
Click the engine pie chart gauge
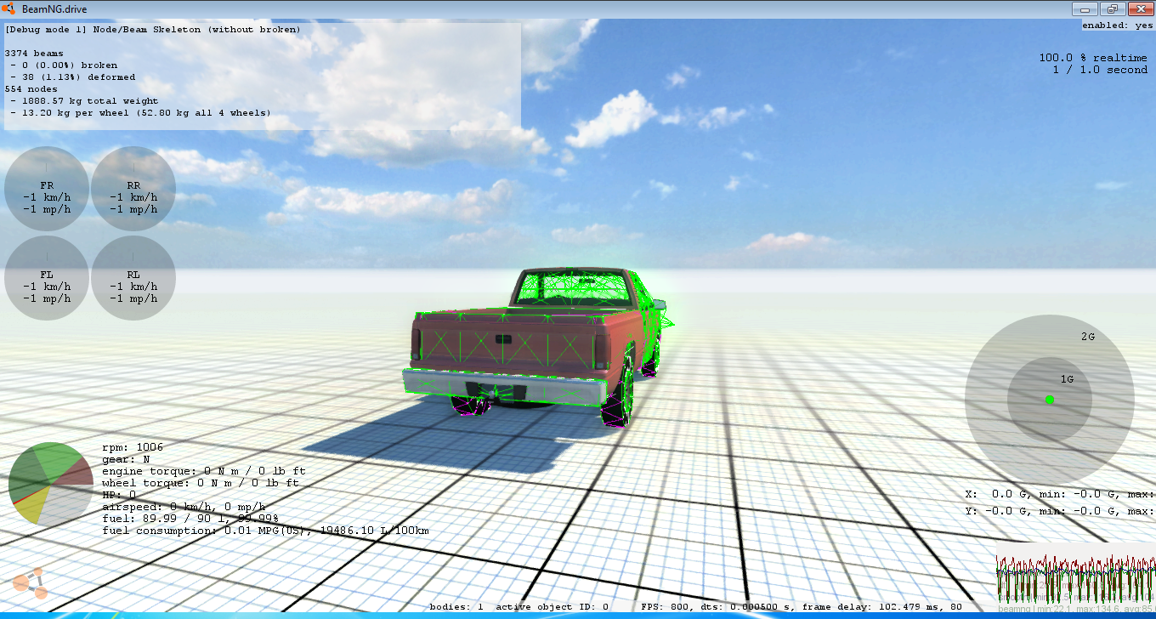pos(51,485)
